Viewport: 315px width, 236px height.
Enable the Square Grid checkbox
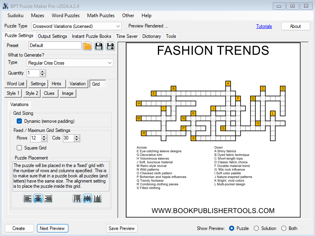19,148
